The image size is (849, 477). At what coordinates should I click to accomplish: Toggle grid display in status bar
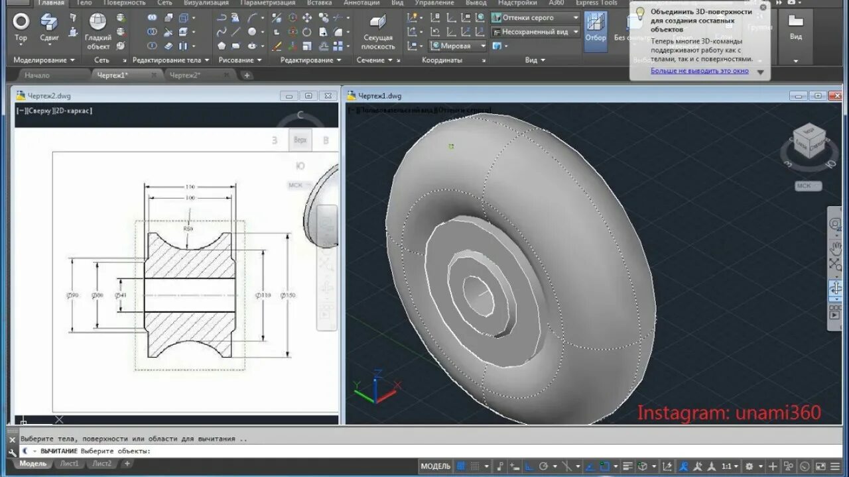pos(460,466)
